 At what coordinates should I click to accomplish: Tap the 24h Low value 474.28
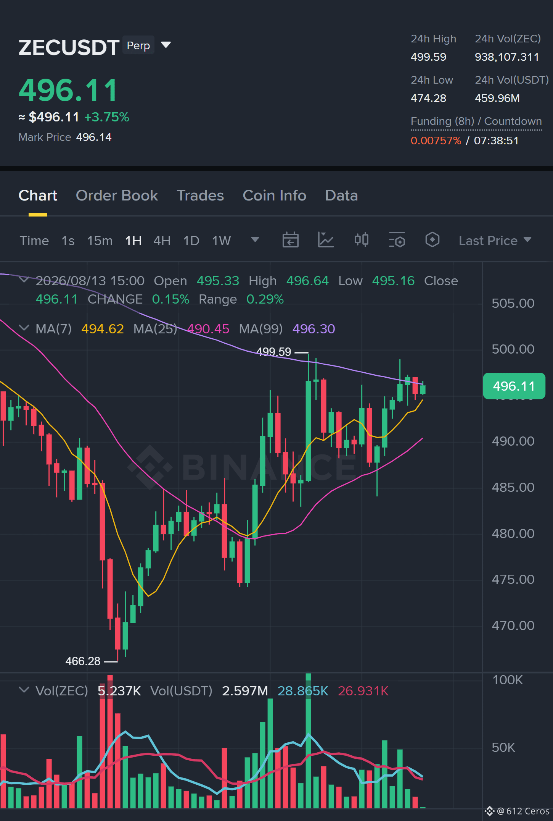[428, 99]
